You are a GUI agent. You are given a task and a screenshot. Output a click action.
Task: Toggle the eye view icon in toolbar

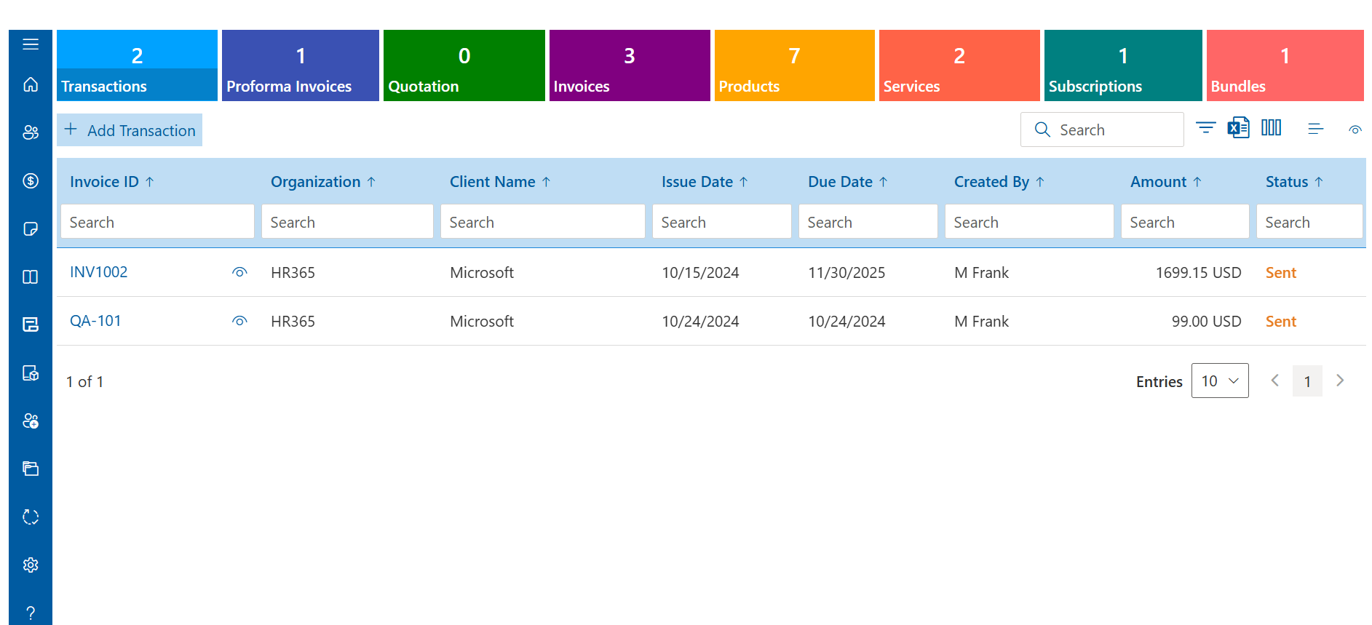[1355, 130]
